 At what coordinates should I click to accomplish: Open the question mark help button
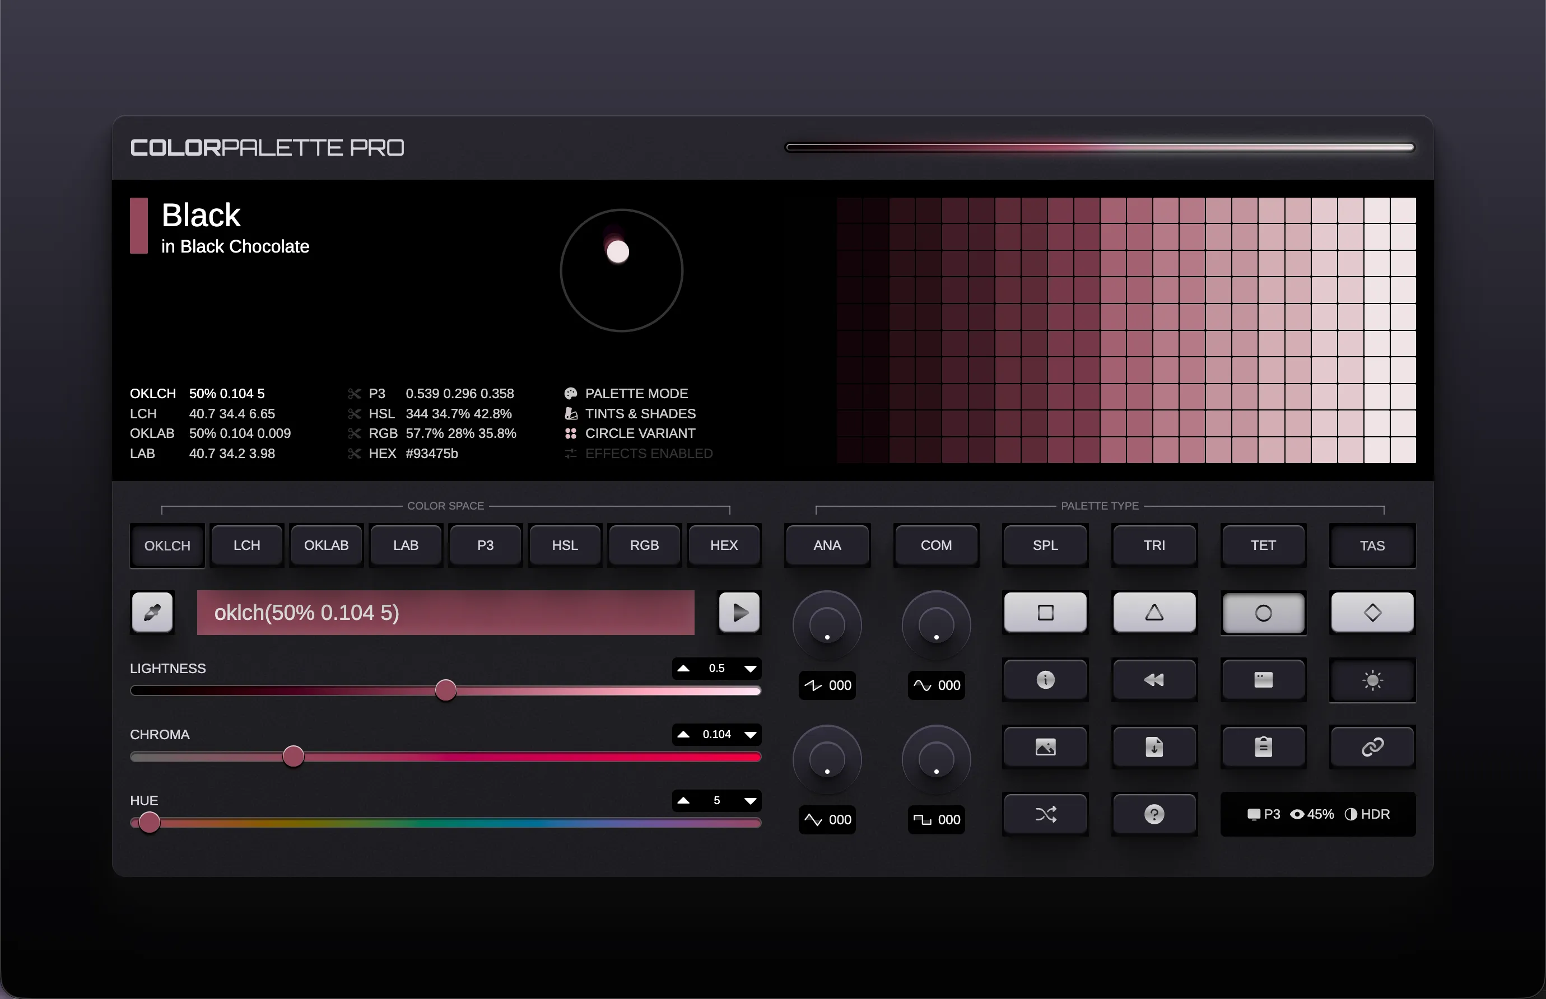(x=1153, y=814)
